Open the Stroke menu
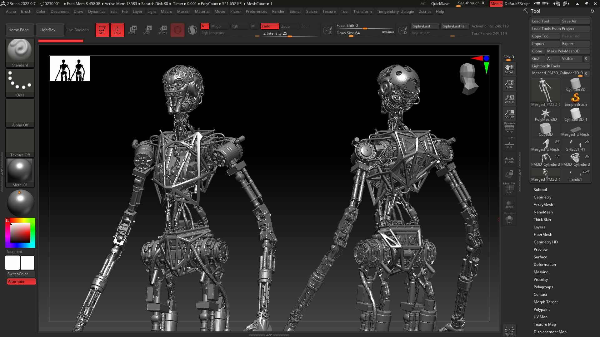 (x=312, y=12)
